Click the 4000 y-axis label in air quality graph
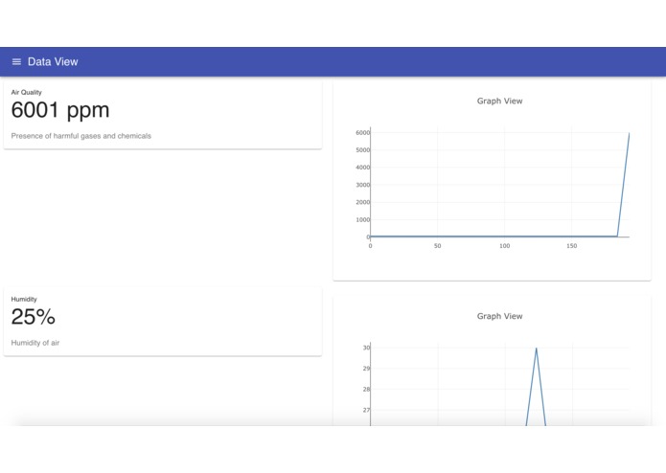 [x=363, y=168]
